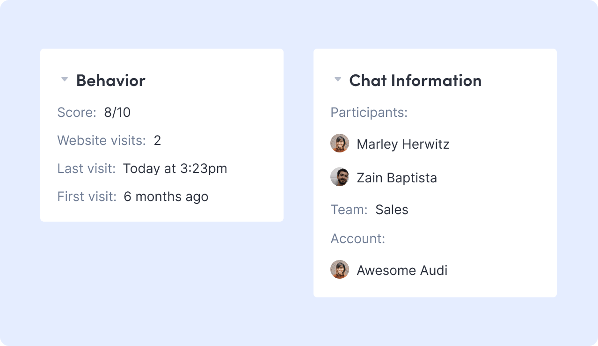Click the Website visits count of 2
598x346 pixels.
[158, 140]
